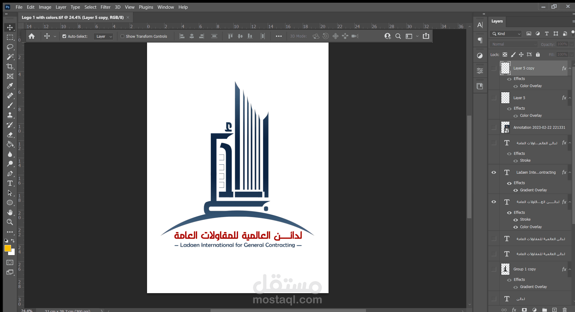This screenshot has height=312, width=575.
Task: Select the Lasso tool
Action: pyautogui.click(x=10, y=47)
